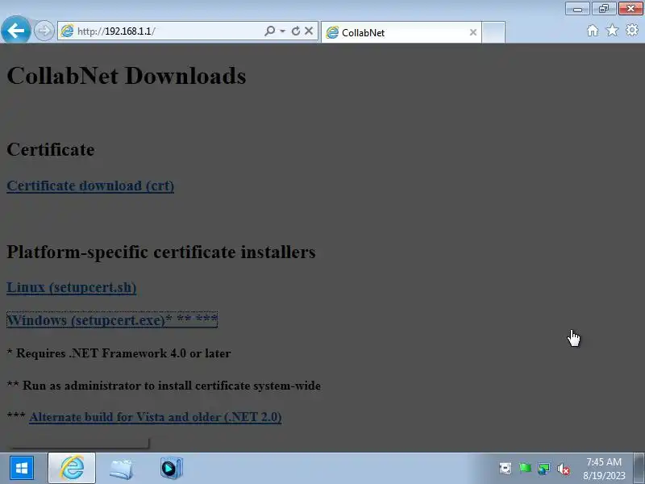Open the Certificate download (crt) link
Image resolution: width=645 pixels, height=484 pixels.
tap(90, 186)
